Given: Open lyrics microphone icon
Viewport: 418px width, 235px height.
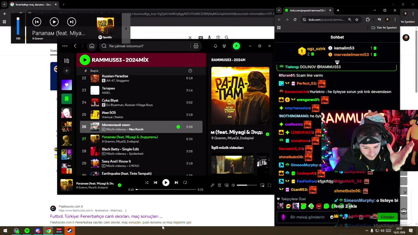Looking at the screenshot, I should click(x=212, y=185).
